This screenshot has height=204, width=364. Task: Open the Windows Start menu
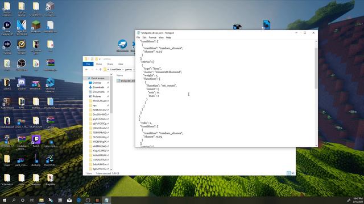point(4,200)
